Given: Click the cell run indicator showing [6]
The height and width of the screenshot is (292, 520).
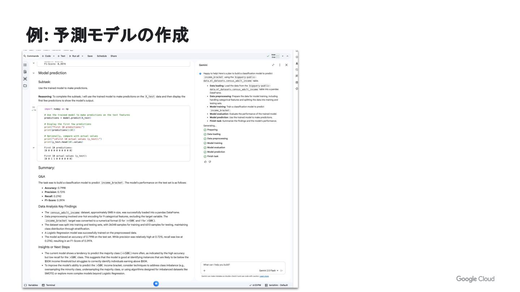Looking at the screenshot, I should click(x=34, y=107).
